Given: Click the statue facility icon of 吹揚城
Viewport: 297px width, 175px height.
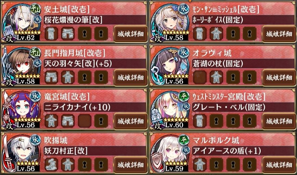Looking at the screenshot, I should (51, 164).
